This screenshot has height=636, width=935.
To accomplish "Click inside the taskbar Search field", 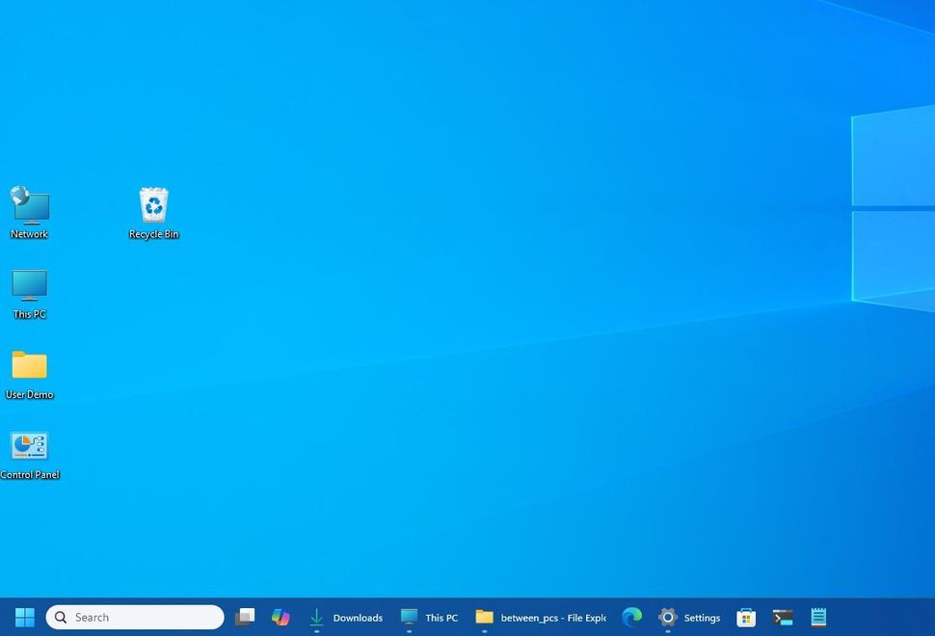I will [135, 617].
